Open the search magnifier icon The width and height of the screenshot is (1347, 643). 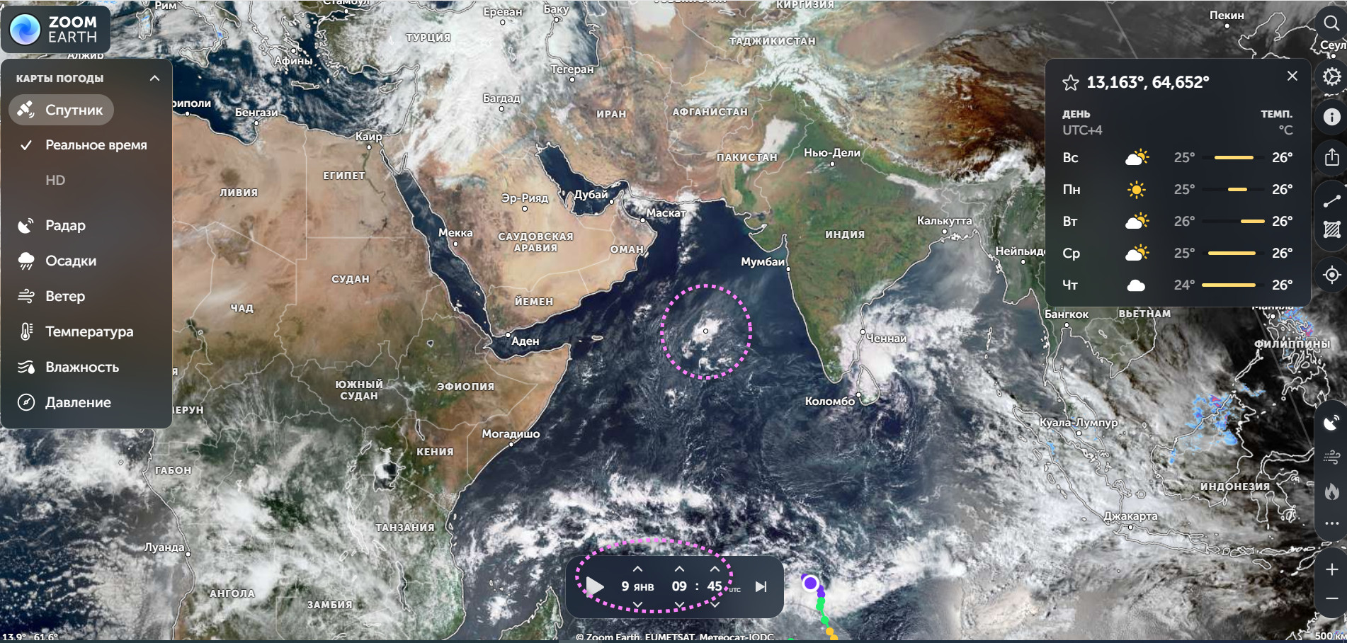point(1331,23)
